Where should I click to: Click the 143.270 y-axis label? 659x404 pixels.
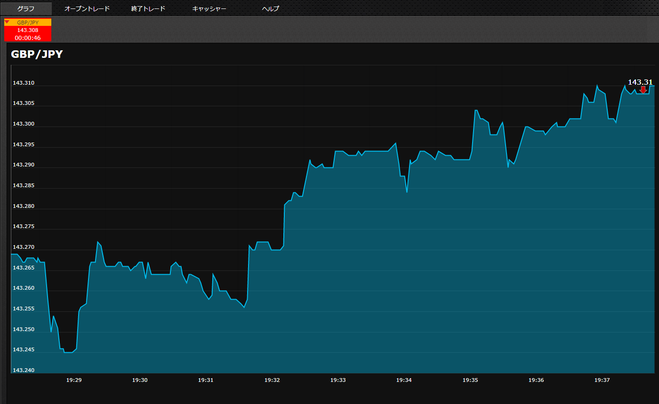pos(24,247)
